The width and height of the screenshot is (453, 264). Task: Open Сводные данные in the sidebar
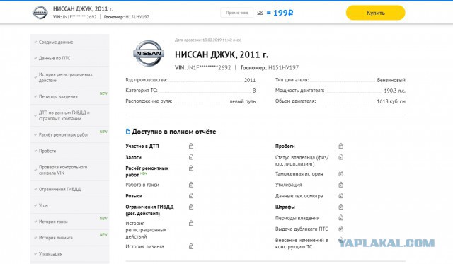click(70, 42)
